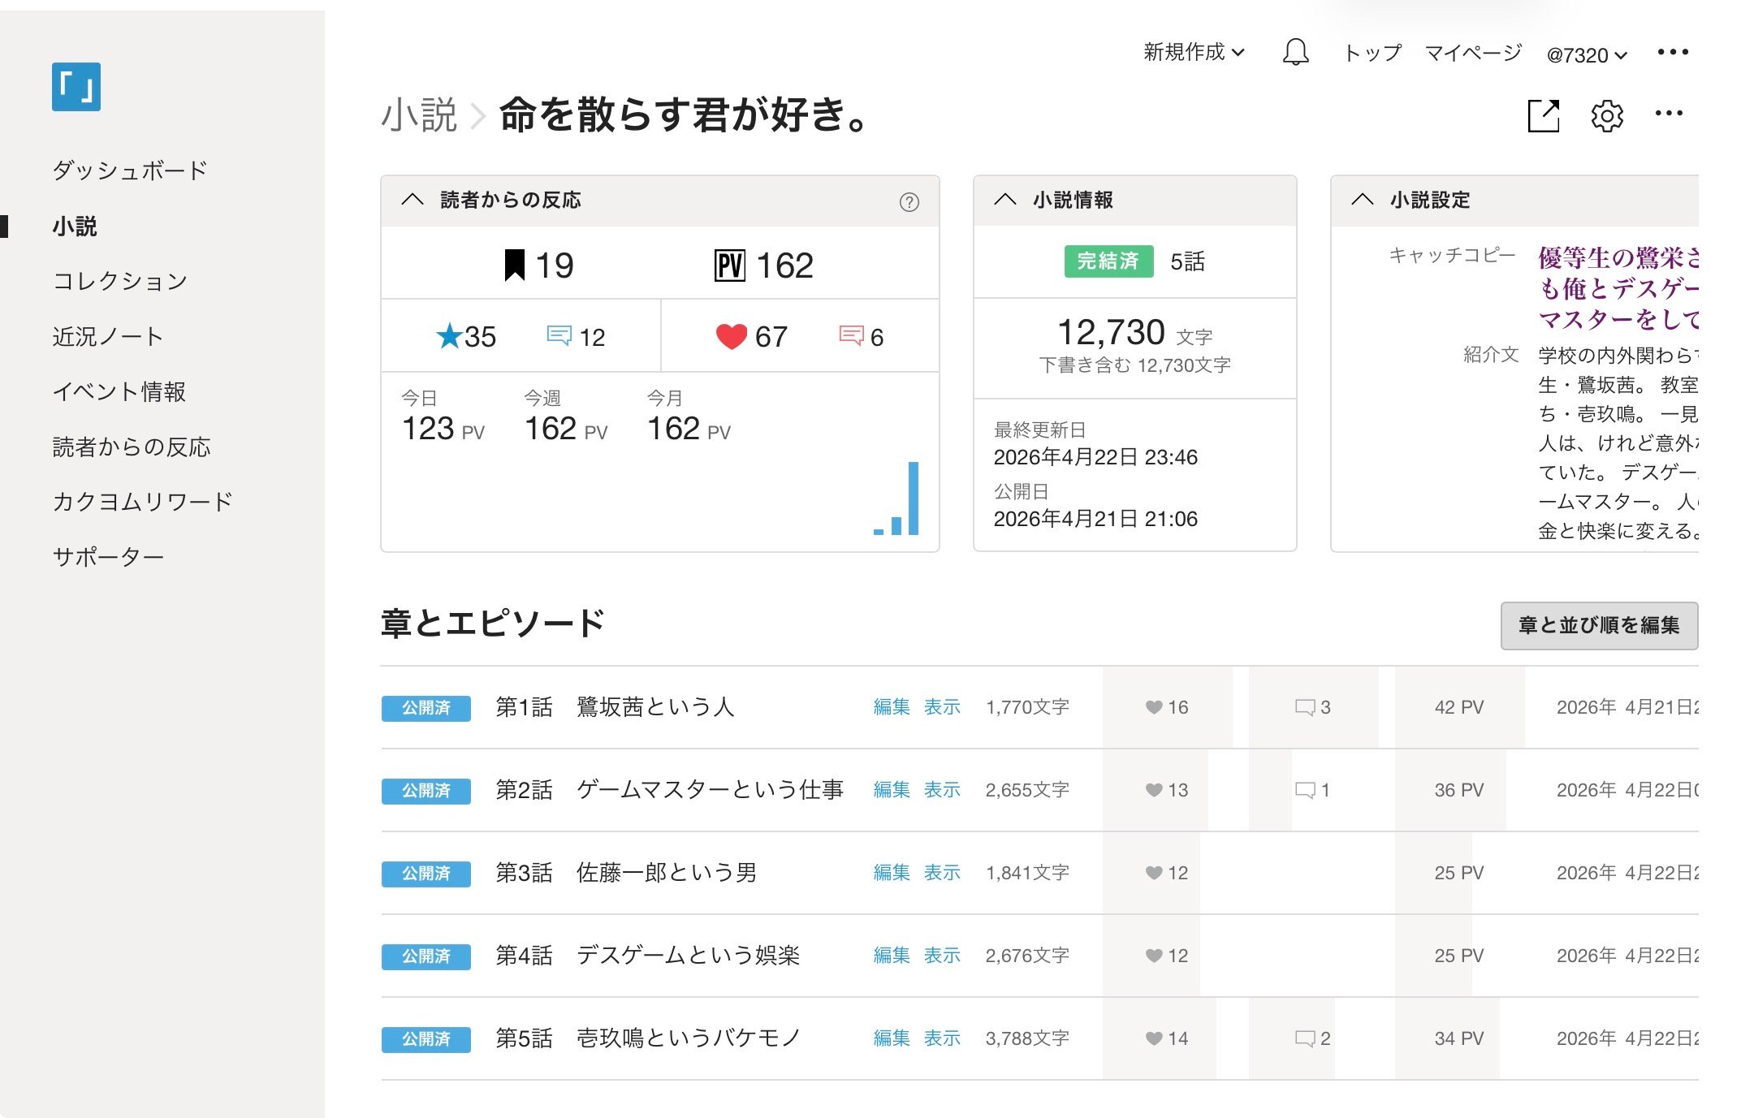
Task: Click the blue review comment icon with 12
Action: [x=559, y=336]
